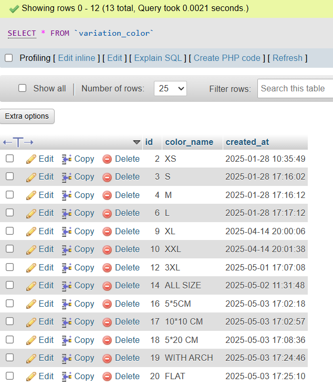Click the red Delete icon for 10*10 CM row
This screenshot has width=333, height=386.
[x=107, y=322]
